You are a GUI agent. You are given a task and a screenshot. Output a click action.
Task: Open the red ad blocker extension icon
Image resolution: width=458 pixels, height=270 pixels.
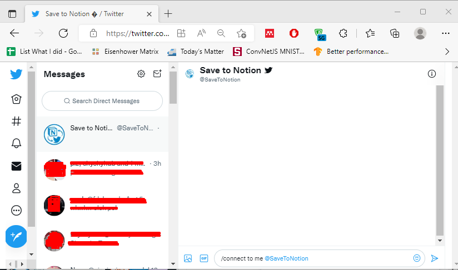click(x=294, y=33)
